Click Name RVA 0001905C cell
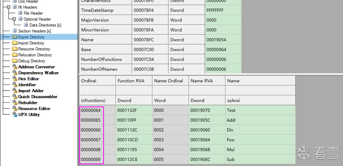The height and width of the screenshot is (166, 343). 207,120
